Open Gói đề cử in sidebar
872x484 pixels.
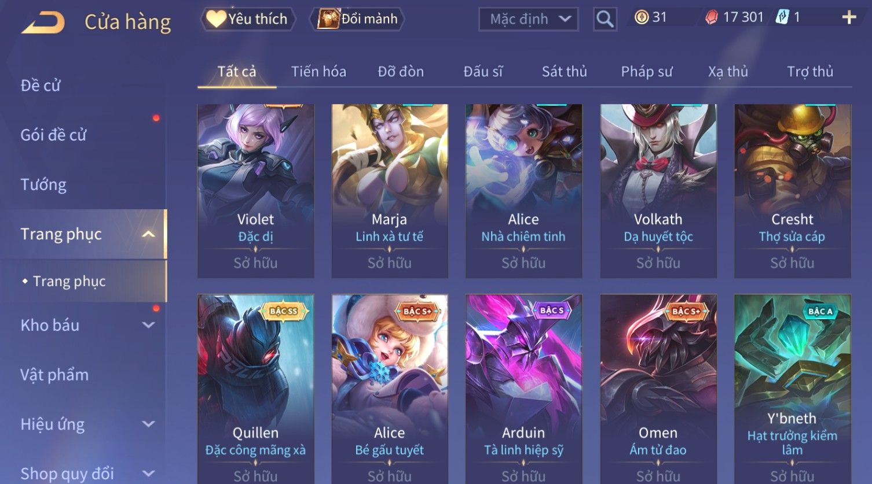[x=53, y=135]
